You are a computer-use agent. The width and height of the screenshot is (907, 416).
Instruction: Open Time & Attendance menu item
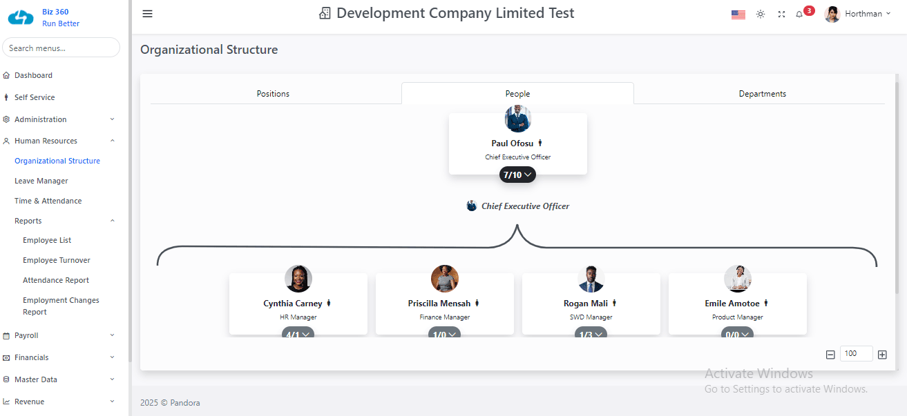48,201
